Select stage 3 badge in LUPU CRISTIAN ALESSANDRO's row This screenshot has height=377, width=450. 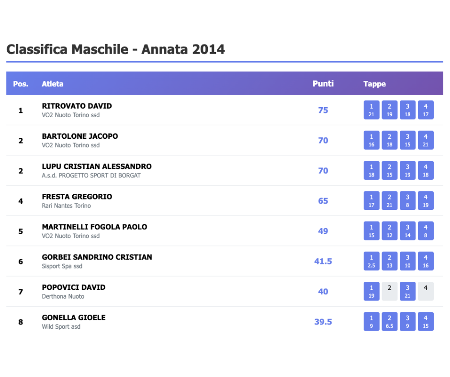407,170
